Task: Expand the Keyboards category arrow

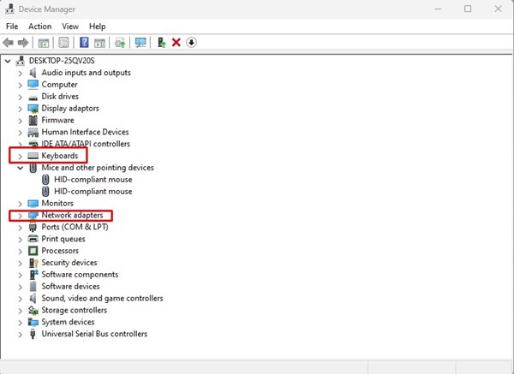Action: [x=20, y=157]
